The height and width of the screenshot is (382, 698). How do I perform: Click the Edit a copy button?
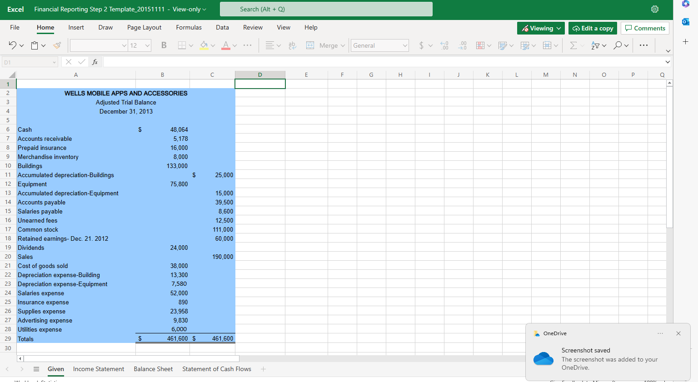593,28
